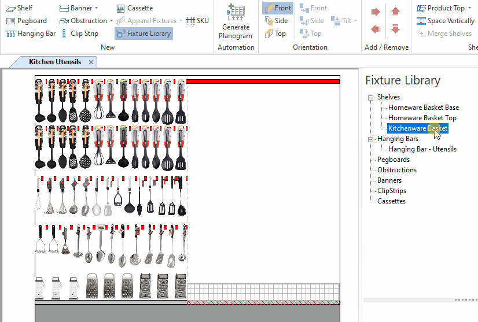This screenshot has width=478, height=322.
Task: Add a new Pegboard fixture
Action: (27, 21)
